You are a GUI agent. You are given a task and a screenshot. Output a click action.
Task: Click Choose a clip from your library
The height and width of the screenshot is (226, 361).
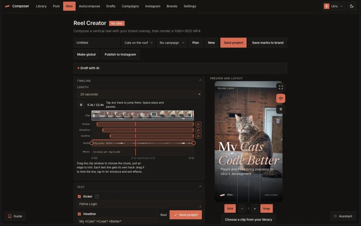pos(248,220)
